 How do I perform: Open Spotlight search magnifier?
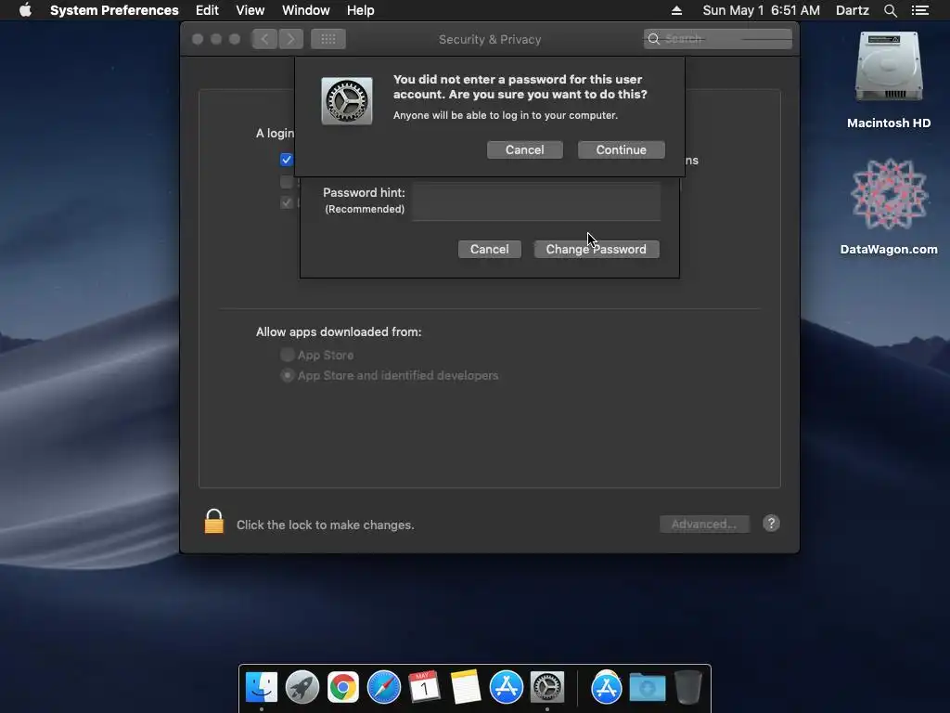(890, 10)
